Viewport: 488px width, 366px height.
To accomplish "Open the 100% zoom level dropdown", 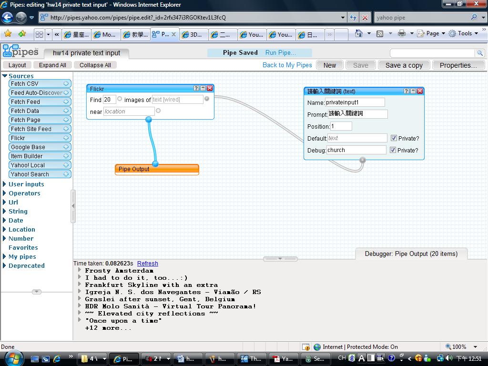I will point(475,347).
